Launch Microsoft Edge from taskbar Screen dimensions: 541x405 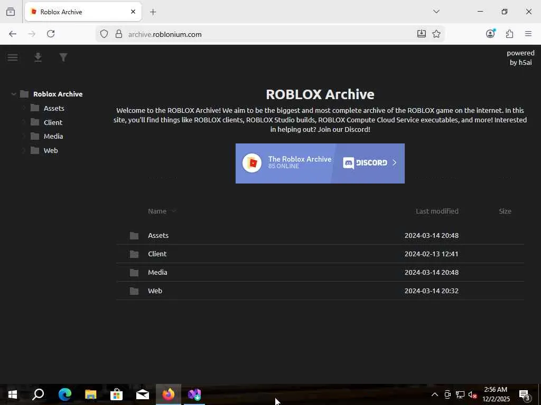tap(64, 394)
